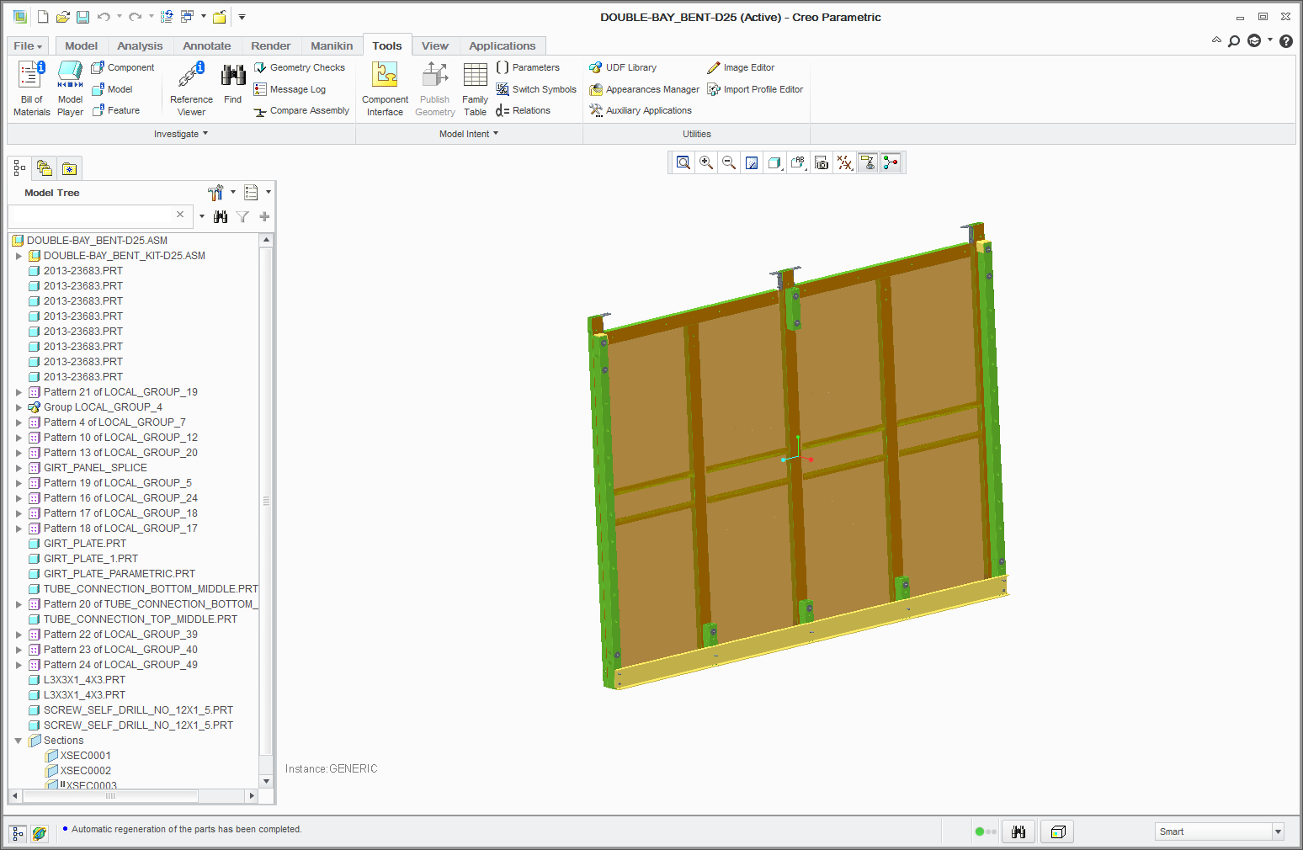The height and width of the screenshot is (850, 1303).
Task: Click the Model Tree filter funnel icon
Action: [x=242, y=216]
